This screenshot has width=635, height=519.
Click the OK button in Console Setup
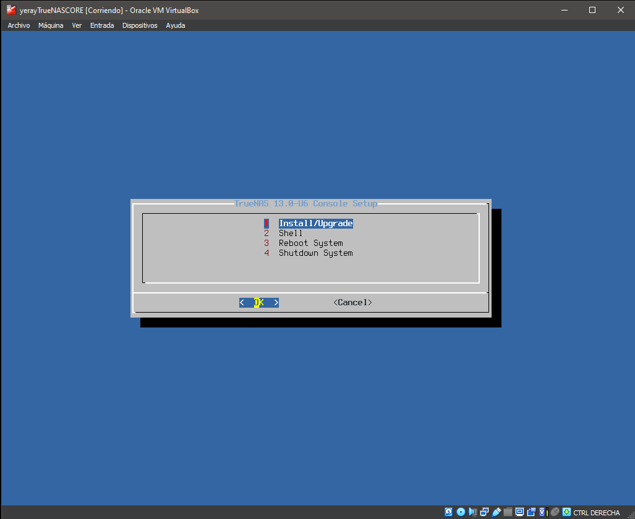coord(259,302)
